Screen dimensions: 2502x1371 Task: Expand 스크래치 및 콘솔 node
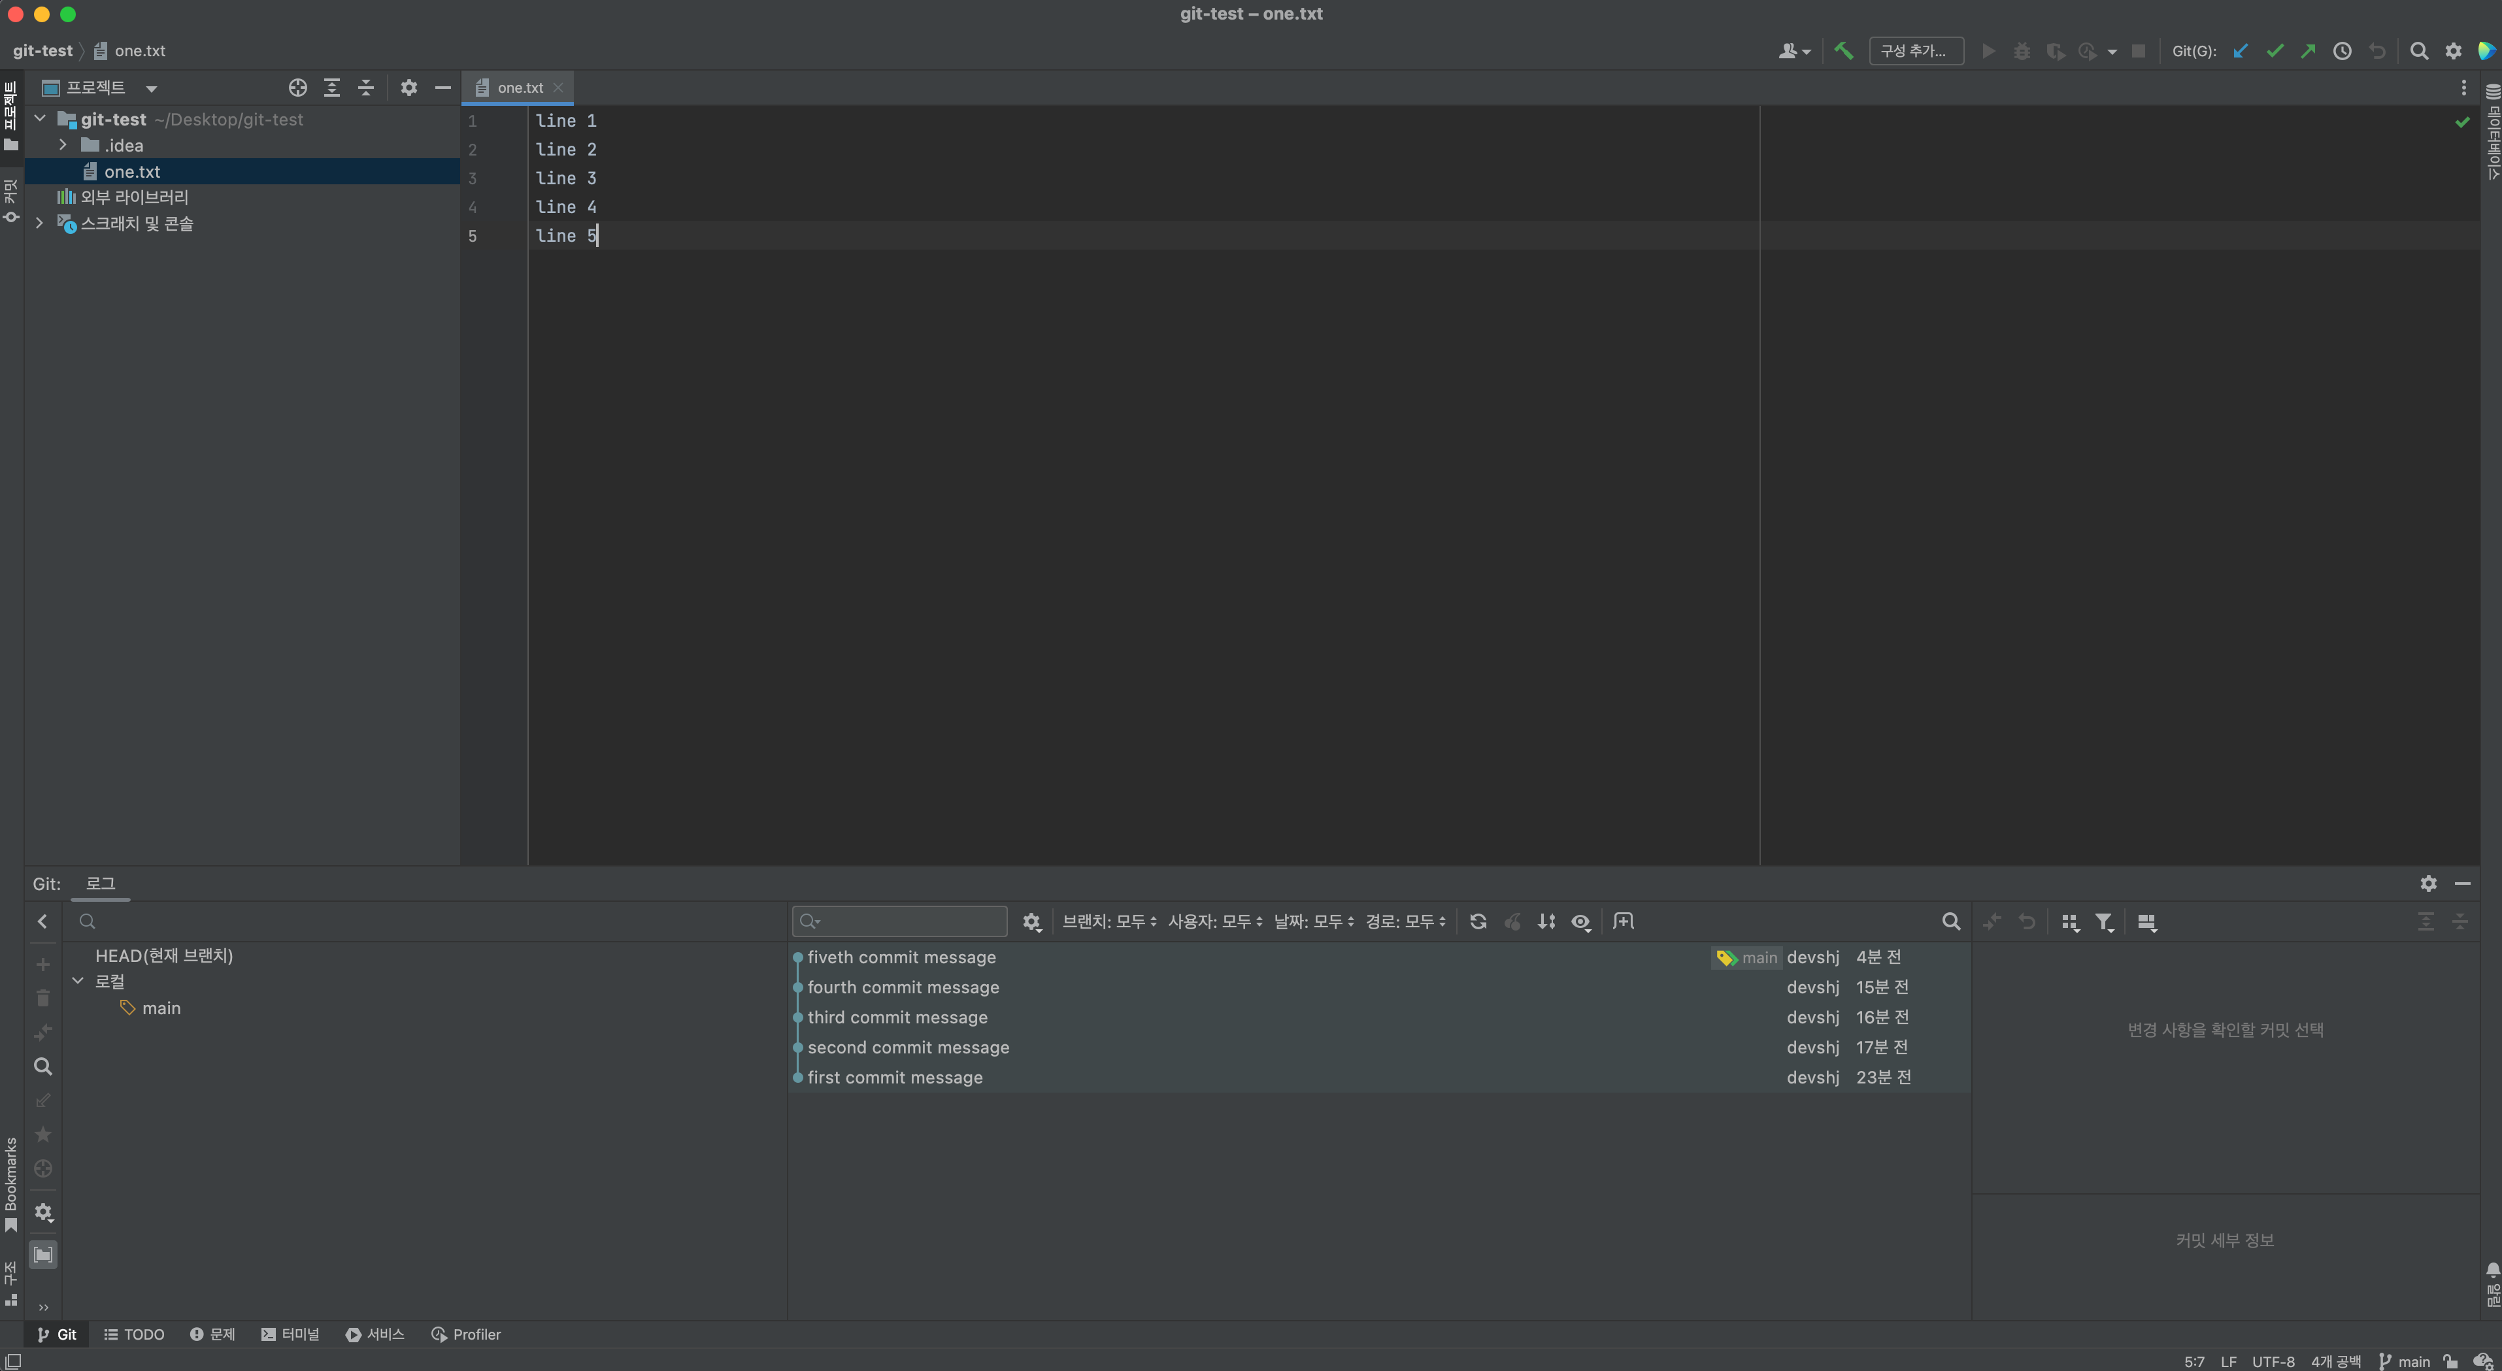tap(40, 223)
